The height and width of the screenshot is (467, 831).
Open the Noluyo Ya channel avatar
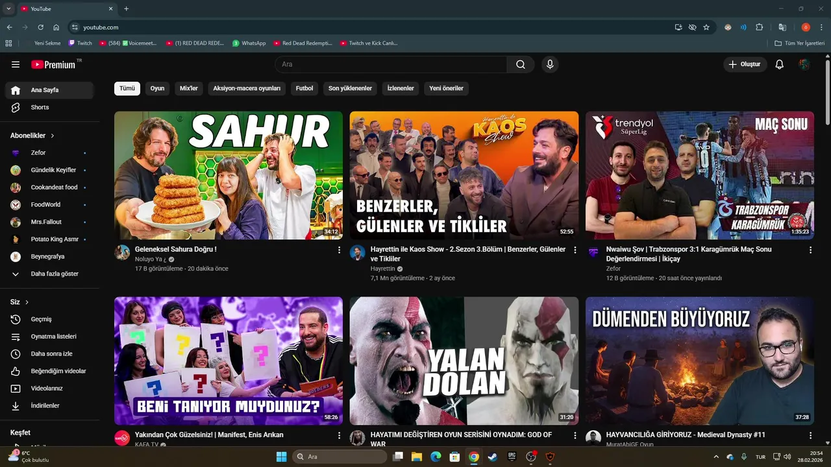tap(122, 252)
